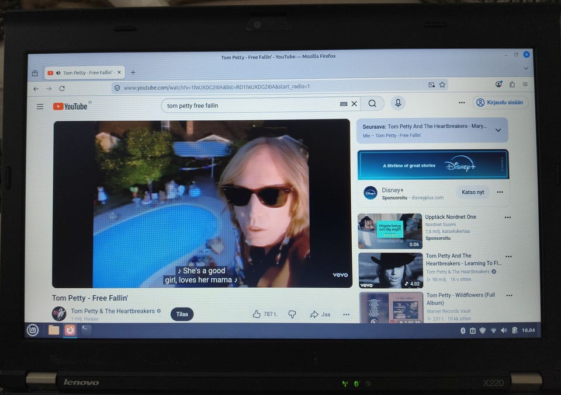Open the Firefox application menu
This screenshot has height=395, width=561.
525,84
